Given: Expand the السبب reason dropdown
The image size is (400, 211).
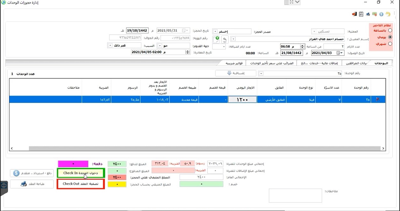Looking at the screenshot, I should tap(110, 46).
